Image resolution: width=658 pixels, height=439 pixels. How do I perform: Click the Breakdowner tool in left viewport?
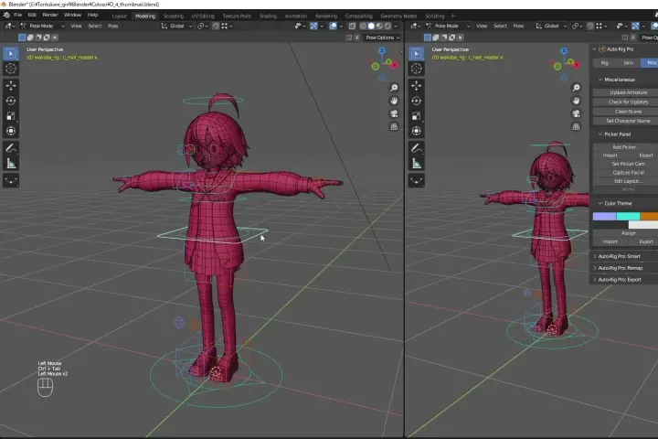(11, 181)
